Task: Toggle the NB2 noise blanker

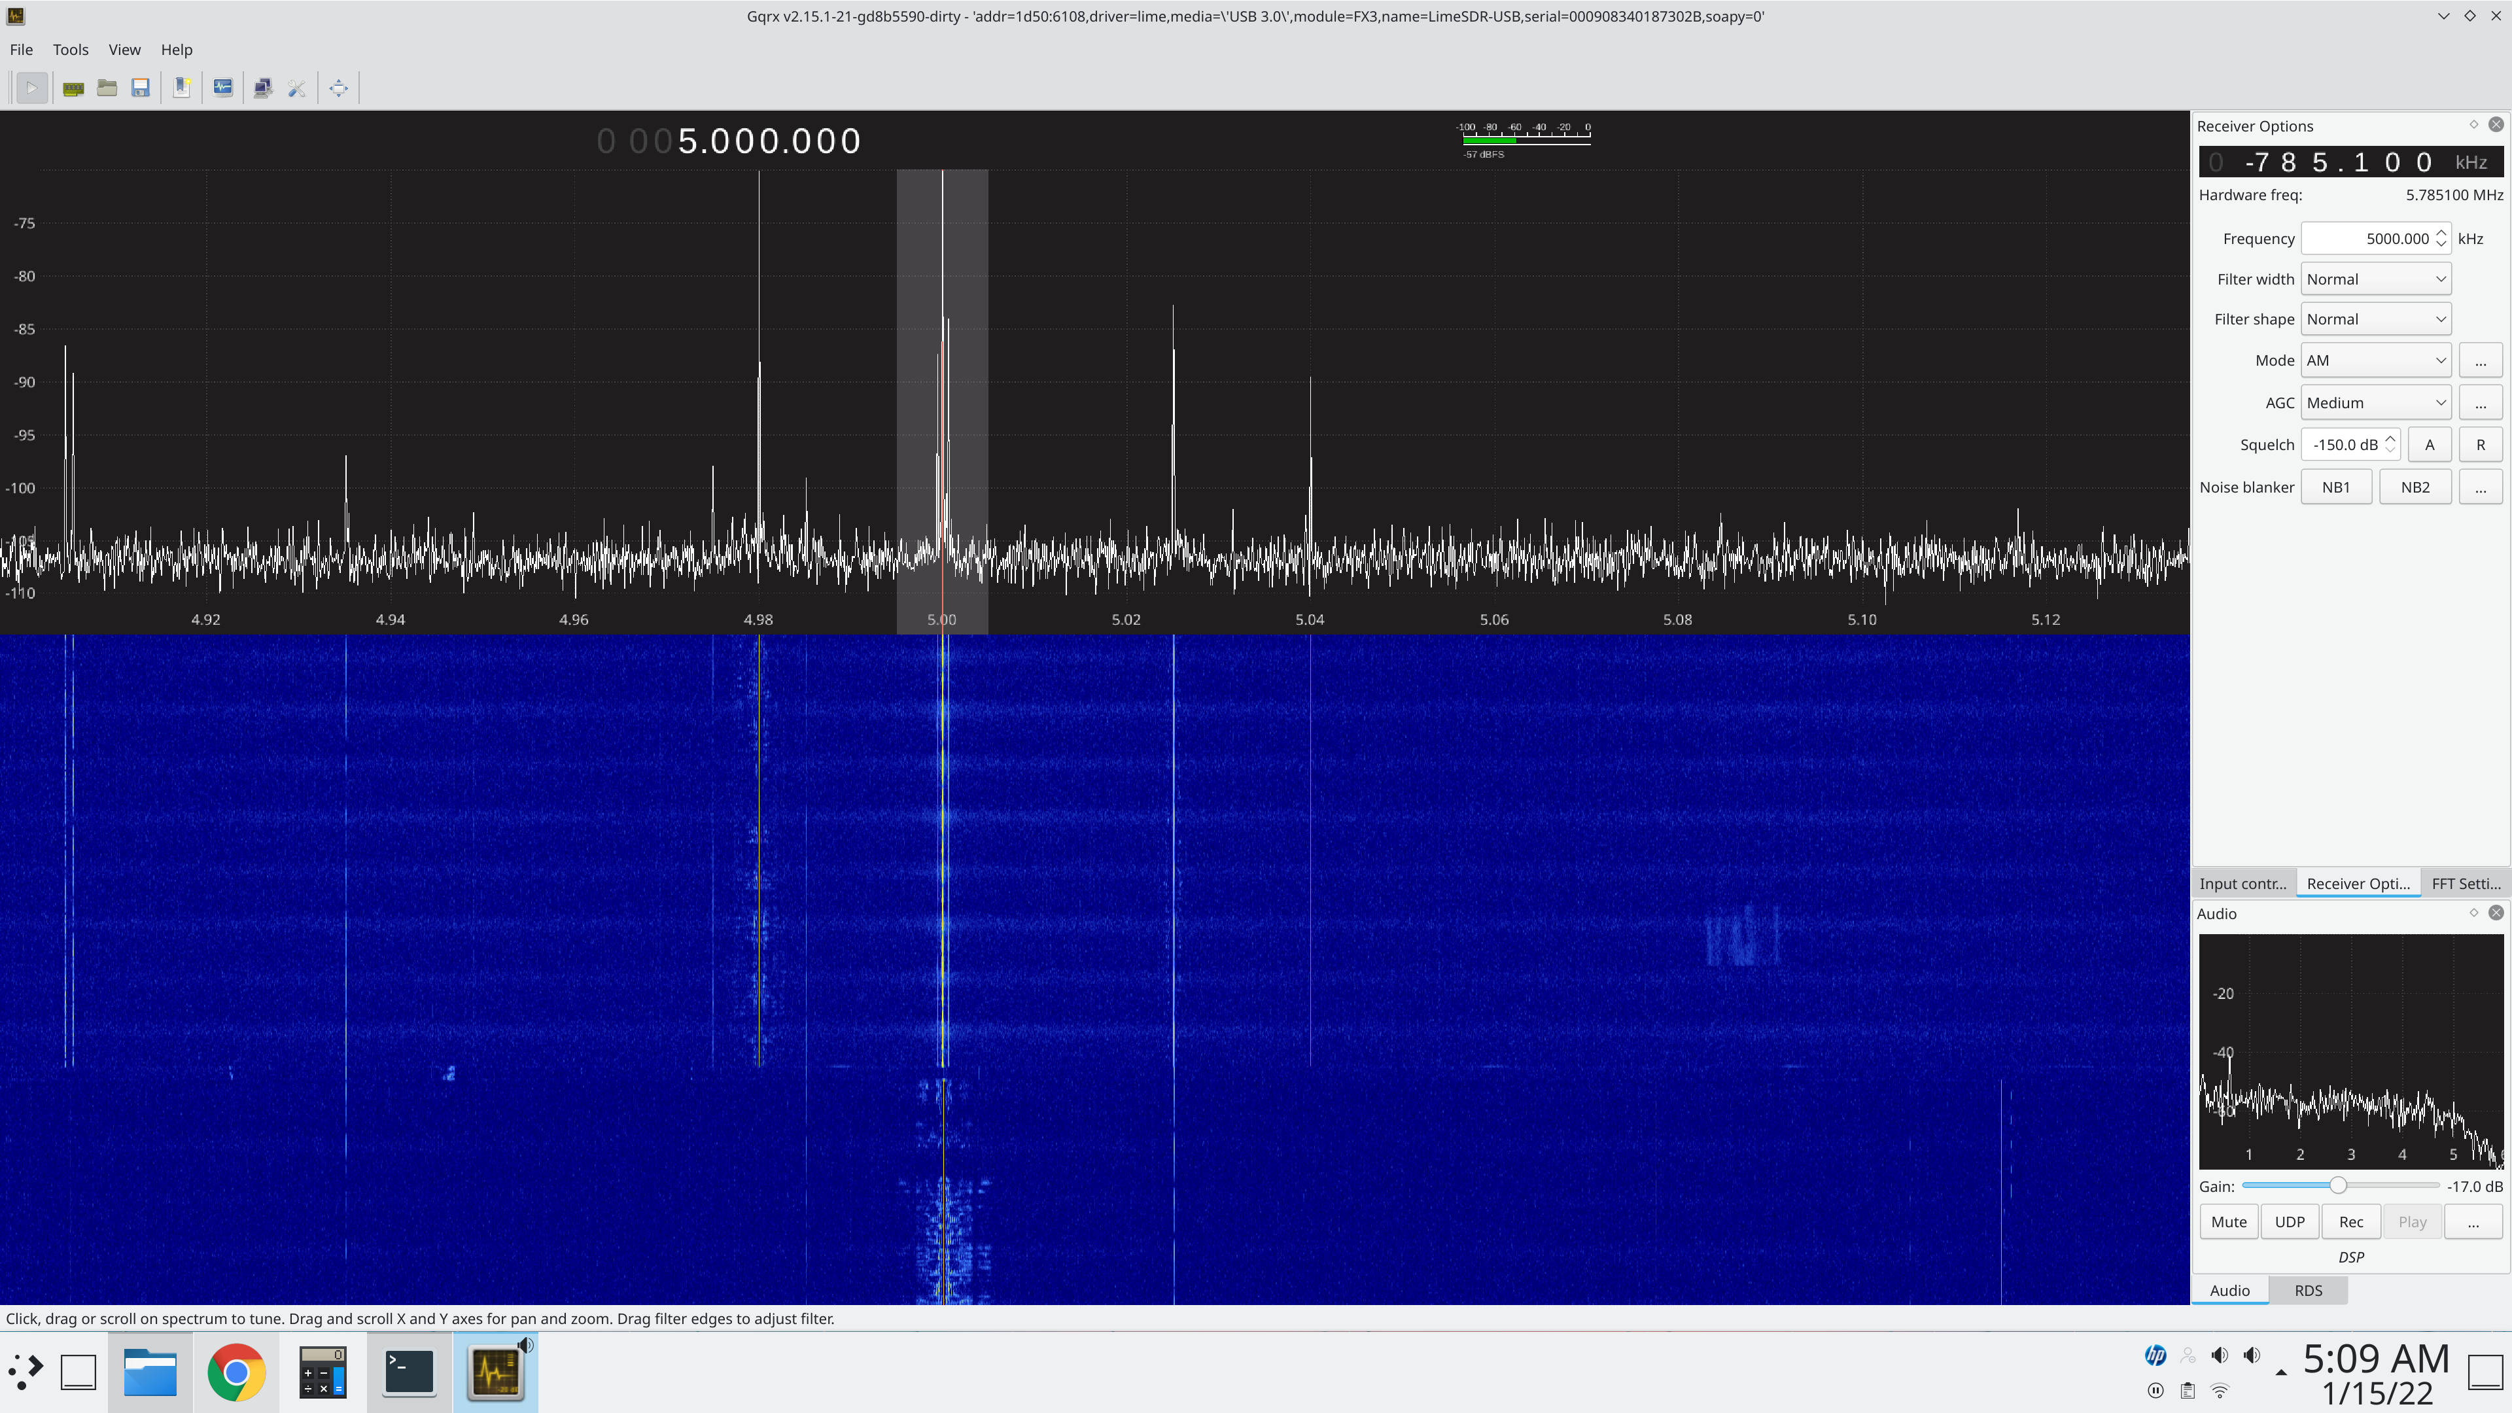Action: click(2415, 487)
